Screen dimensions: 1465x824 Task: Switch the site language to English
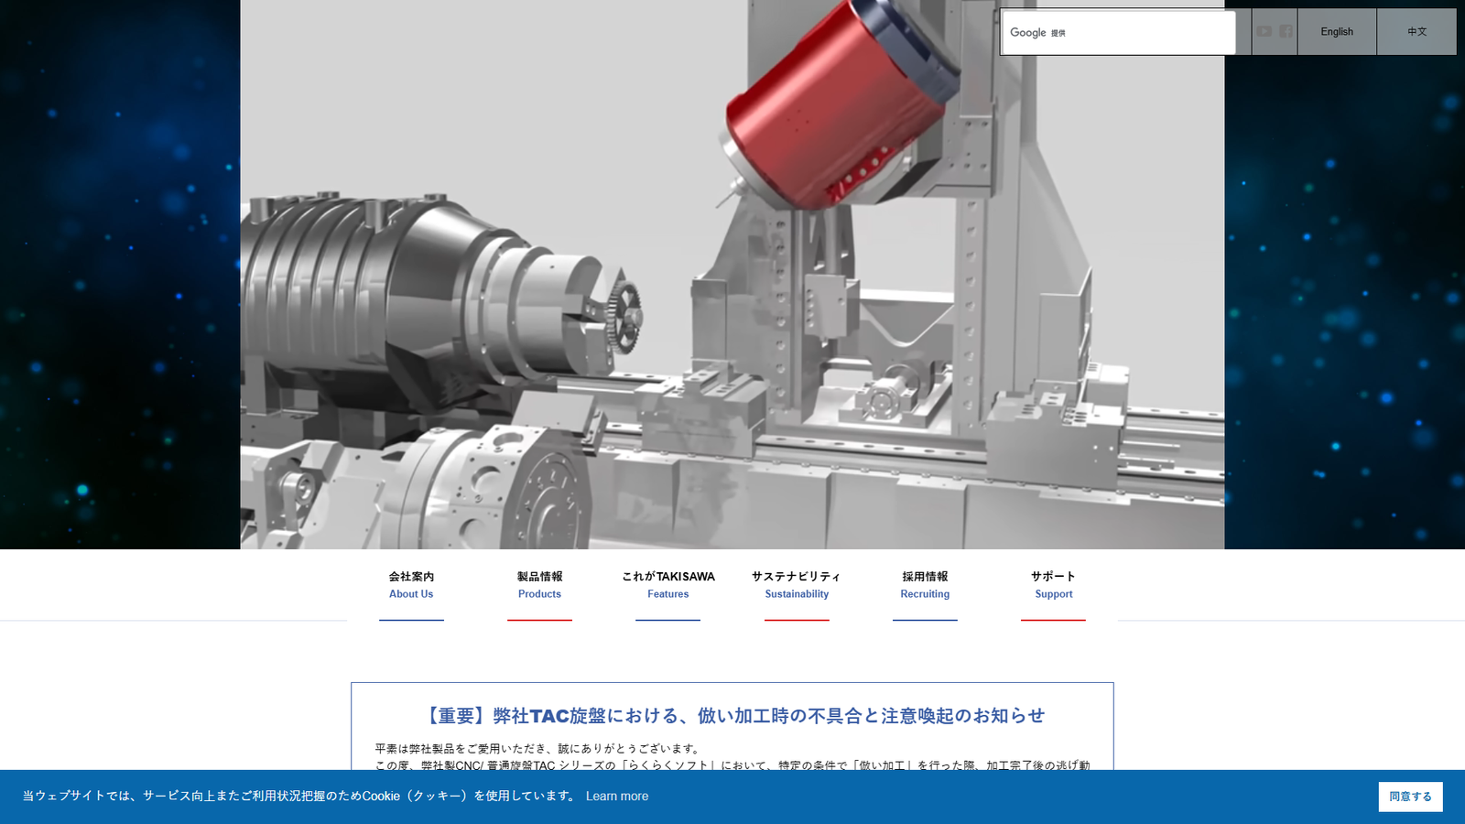pyautogui.click(x=1336, y=31)
